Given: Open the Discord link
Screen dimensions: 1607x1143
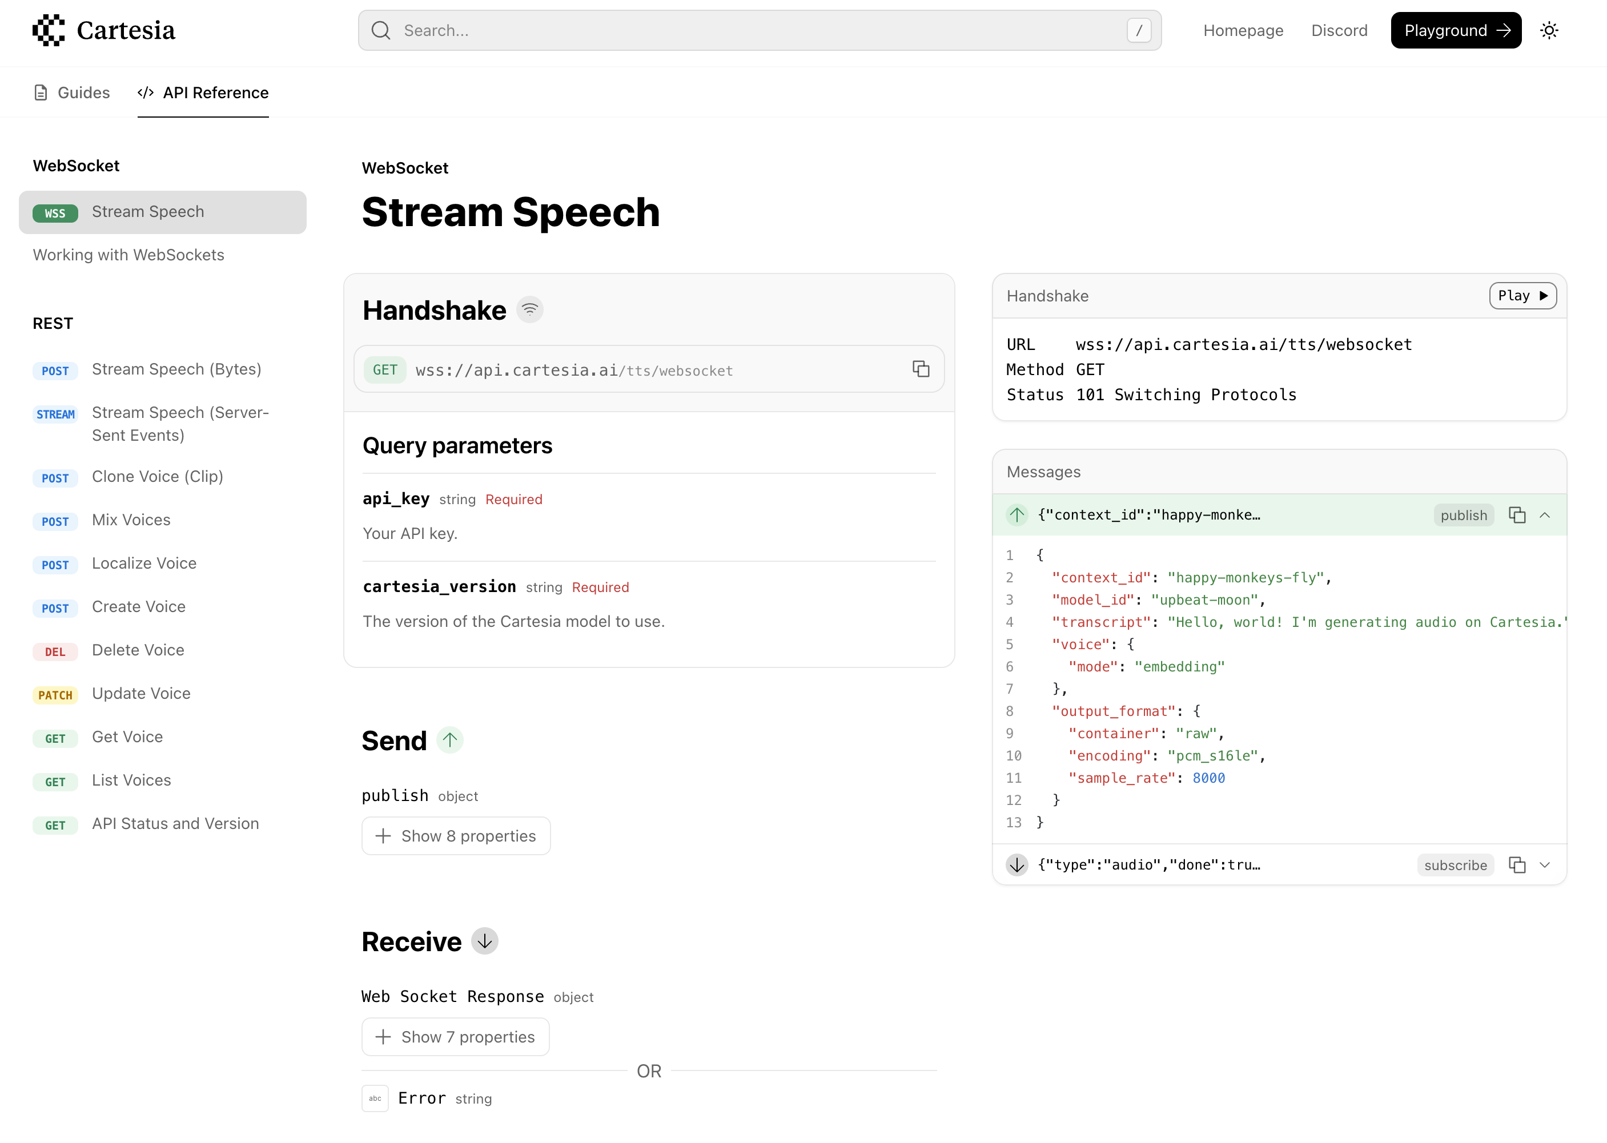Looking at the screenshot, I should point(1339,30).
